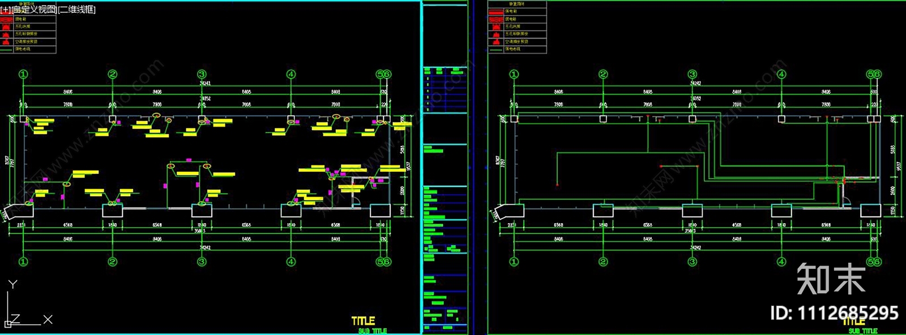The image size is (906, 335).
Task: Click the green line sample in right legend
Action: click(496, 49)
